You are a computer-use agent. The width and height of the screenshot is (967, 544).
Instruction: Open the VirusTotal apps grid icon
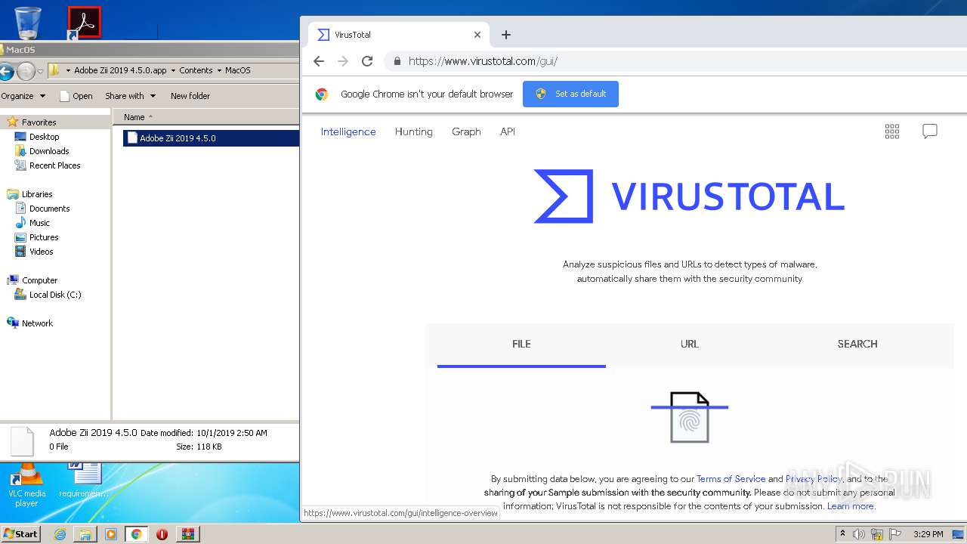coord(892,131)
